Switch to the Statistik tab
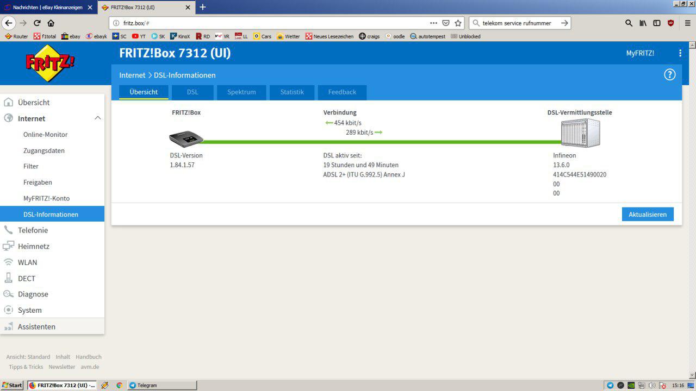Viewport: 696px width, 391px height. pos(292,92)
